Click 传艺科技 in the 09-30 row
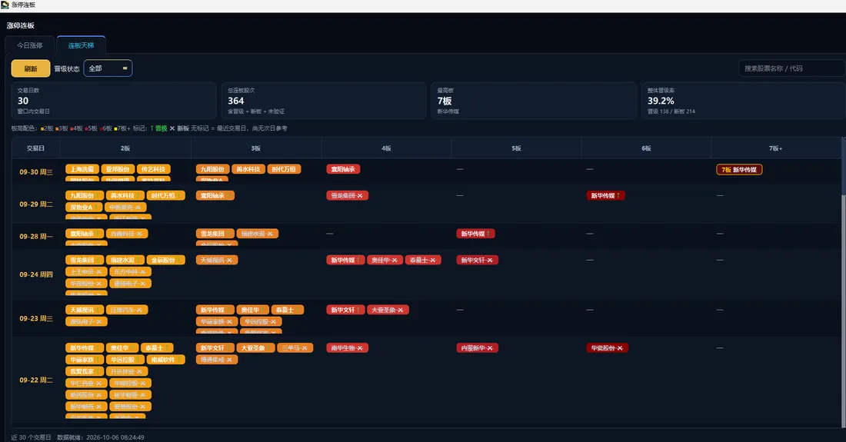846x442 pixels. (x=154, y=169)
